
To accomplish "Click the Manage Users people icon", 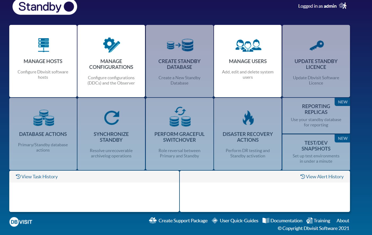I will coord(248,45).
